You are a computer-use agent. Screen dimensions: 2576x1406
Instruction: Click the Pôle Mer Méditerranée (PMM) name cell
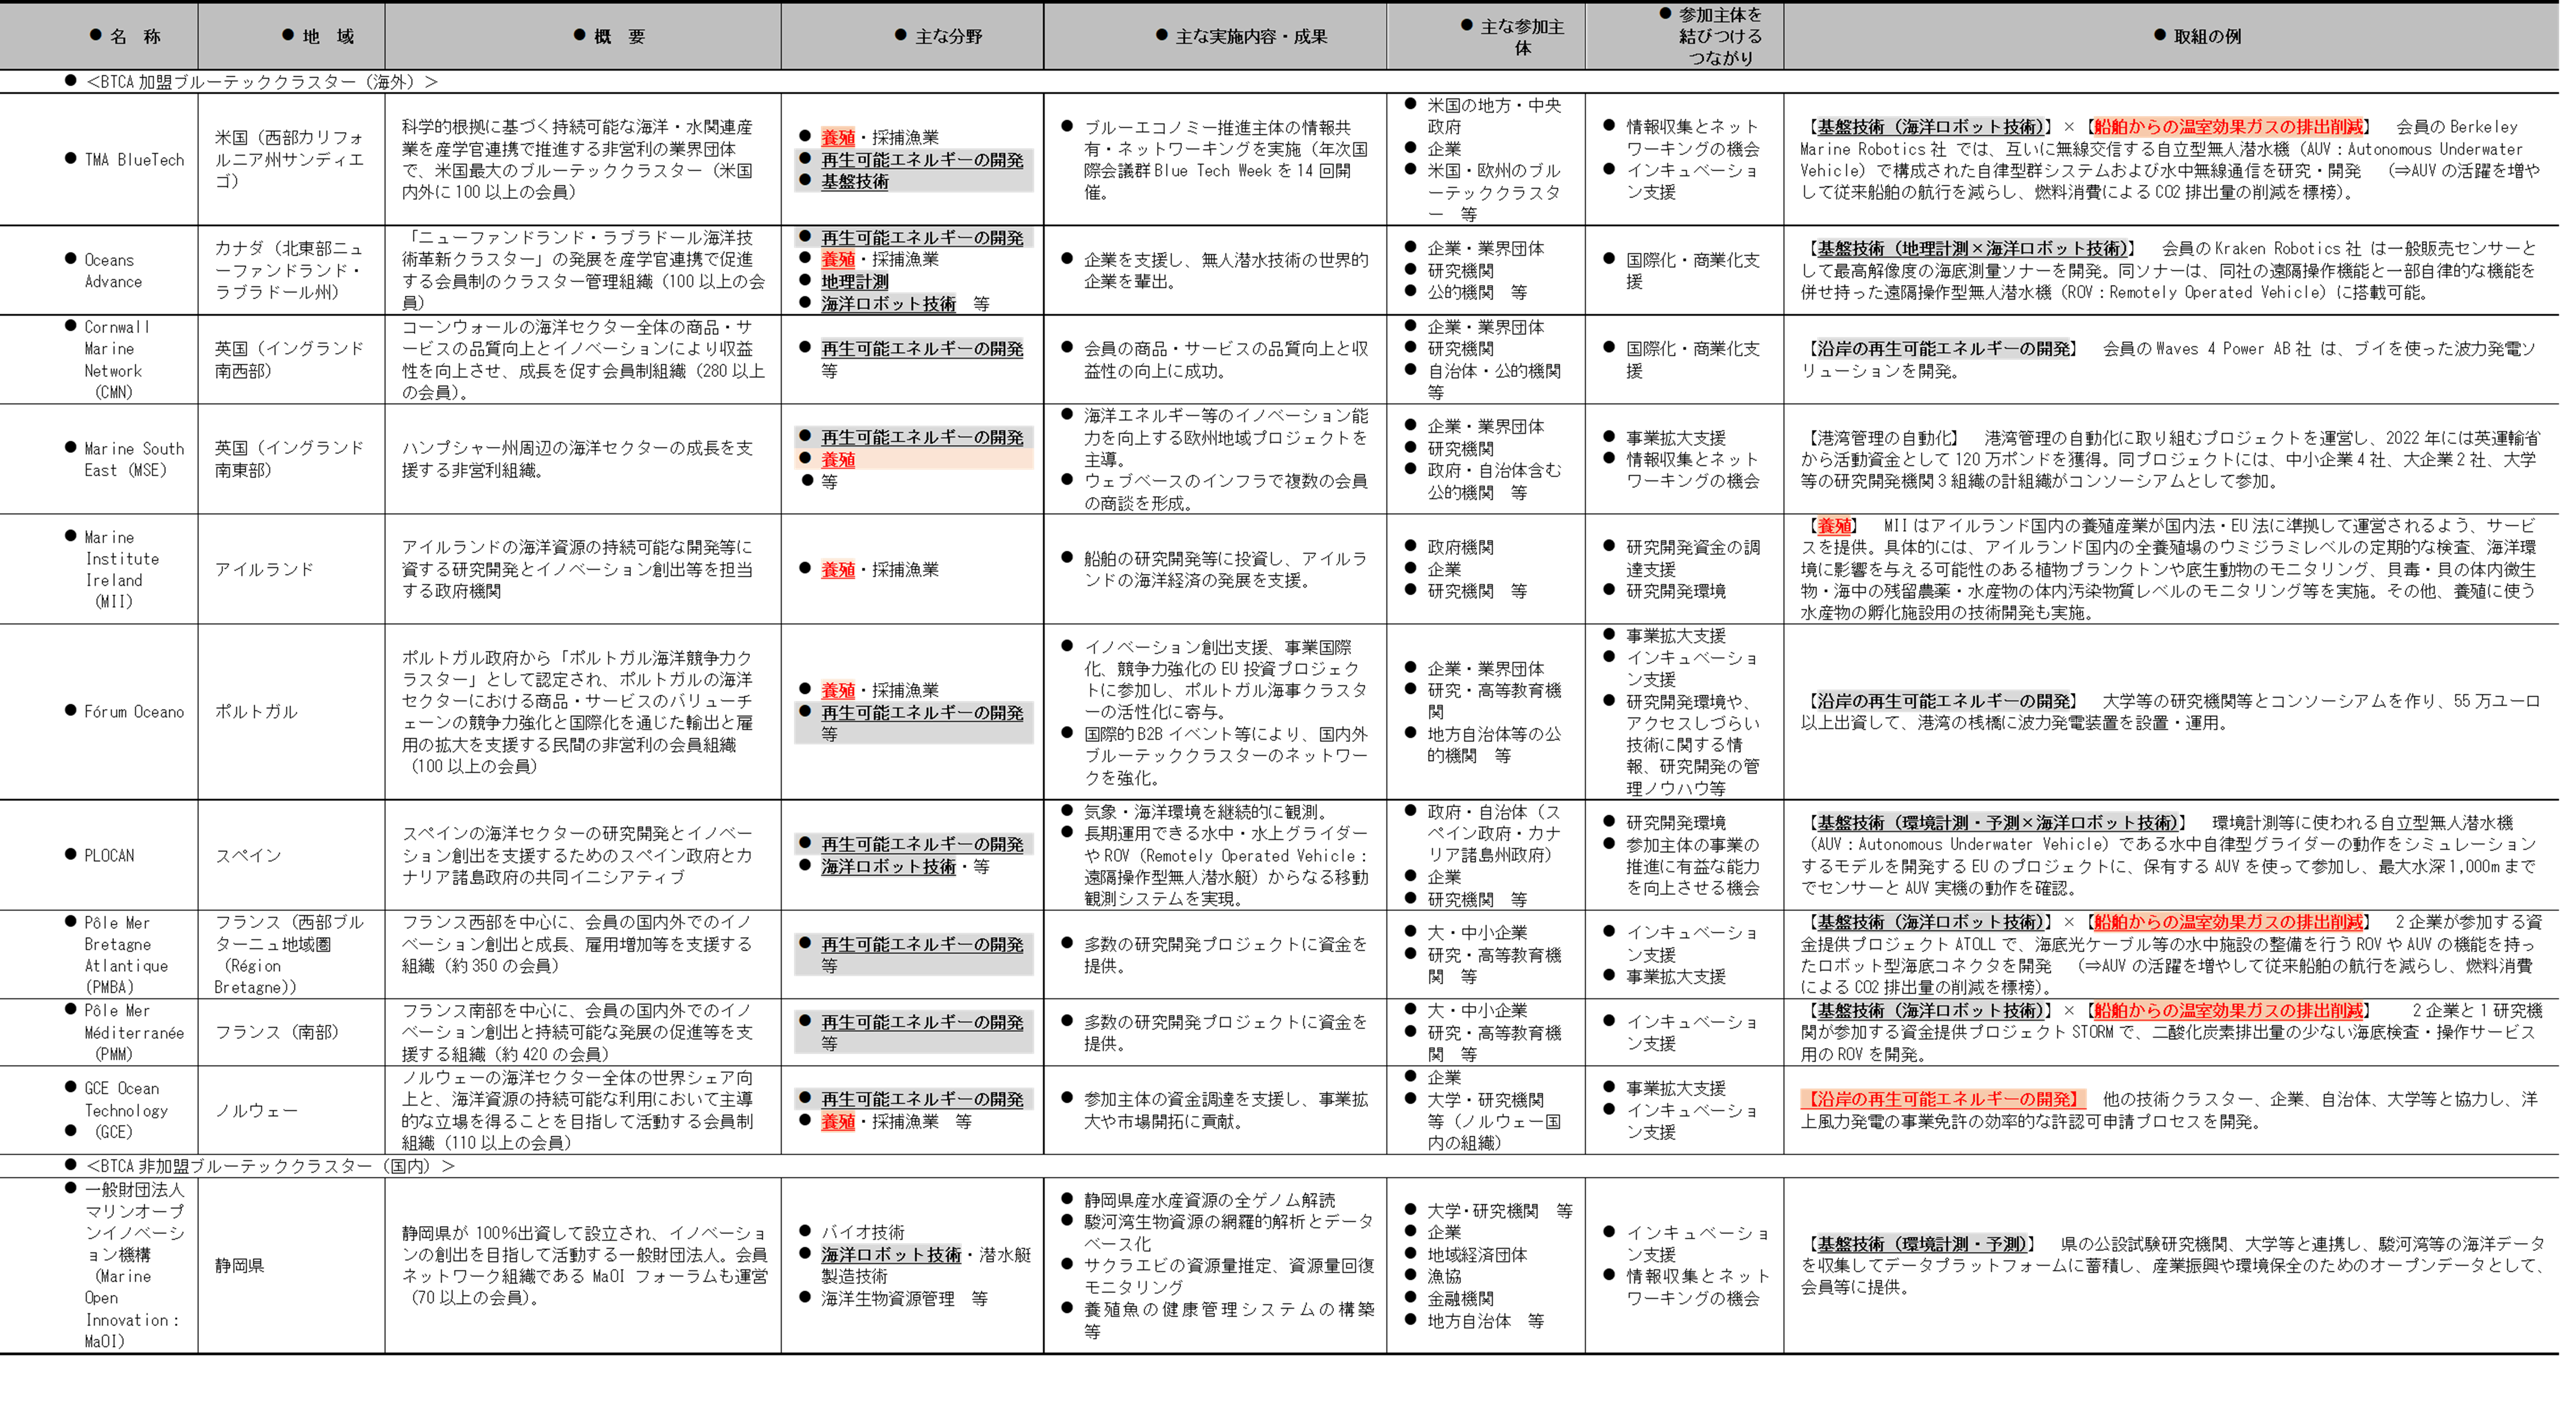(x=99, y=1032)
